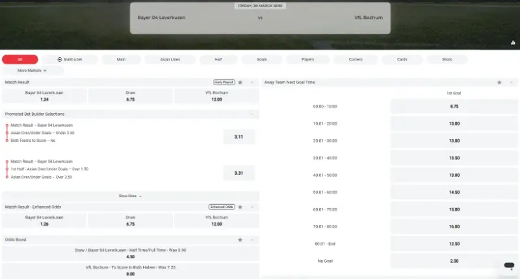
Task: Bet 30:01 - 40:00 goal time 13.50
Action: pyautogui.click(x=454, y=158)
